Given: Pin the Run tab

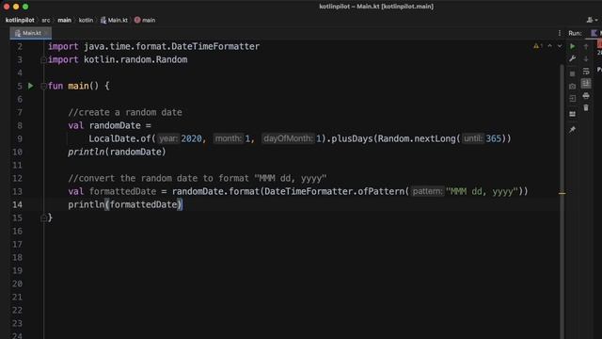Looking at the screenshot, I should point(573,130).
